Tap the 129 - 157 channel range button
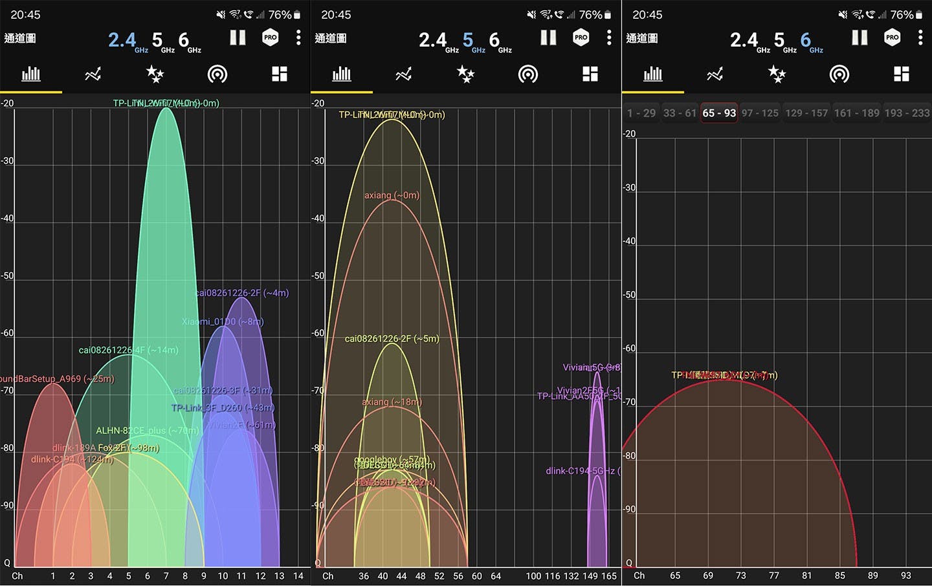Screen dimensions: 932x586 [806, 113]
